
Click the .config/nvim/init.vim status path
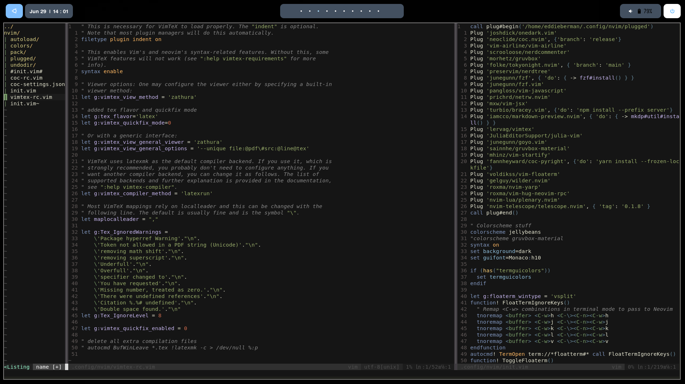(494, 367)
